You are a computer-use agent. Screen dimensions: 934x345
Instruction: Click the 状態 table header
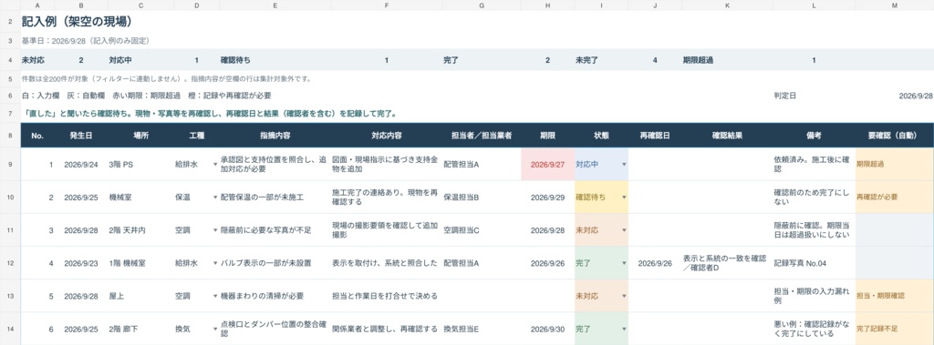(x=602, y=136)
